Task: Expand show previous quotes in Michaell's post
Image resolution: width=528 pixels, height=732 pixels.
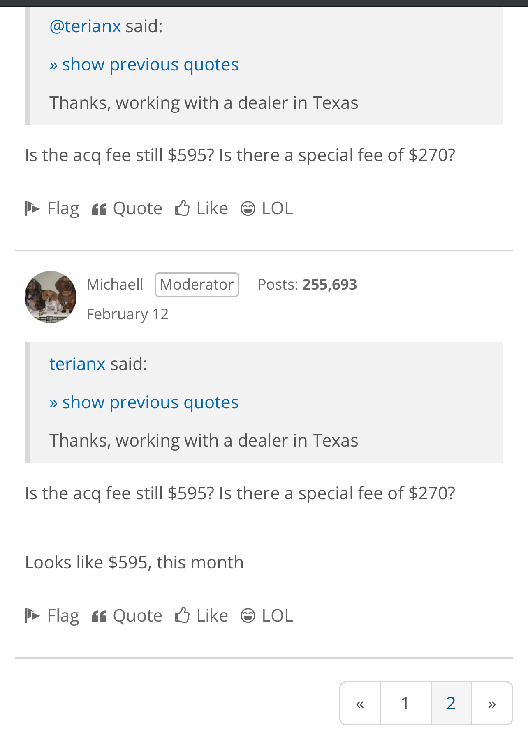Action: click(x=144, y=402)
